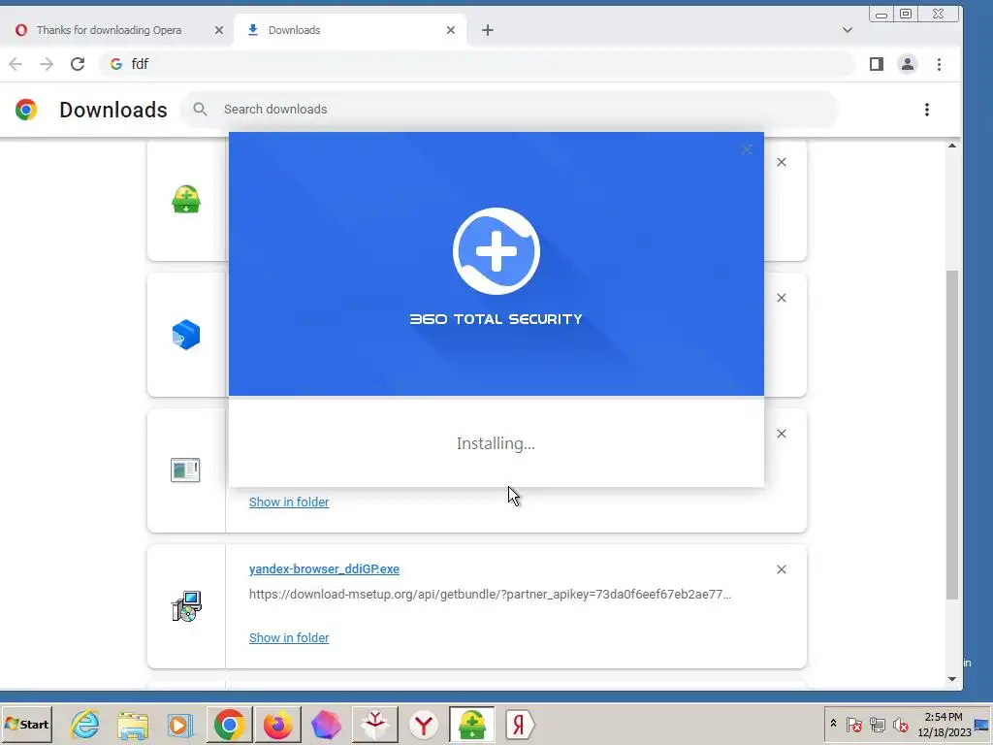Click the vertical scrollbar thumb
Viewport: 993px width, 745px height.
pyautogui.click(x=952, y=435)
